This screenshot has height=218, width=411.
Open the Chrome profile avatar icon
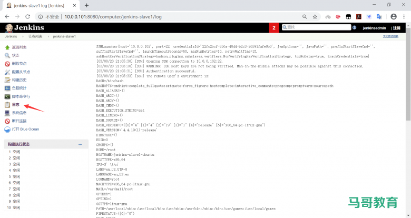click(x=394, y=16)
